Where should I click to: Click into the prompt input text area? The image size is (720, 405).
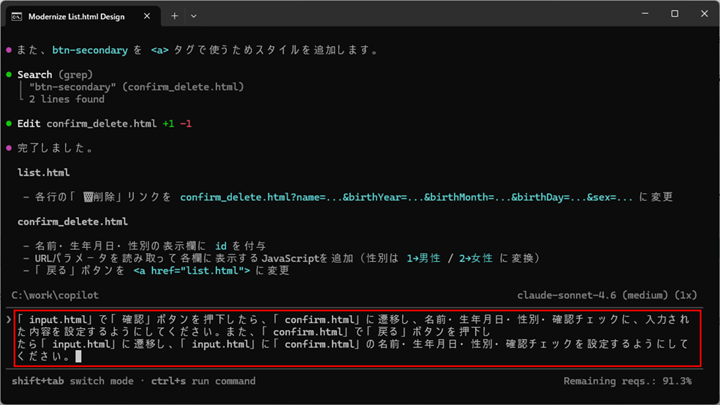coord(355,338)
